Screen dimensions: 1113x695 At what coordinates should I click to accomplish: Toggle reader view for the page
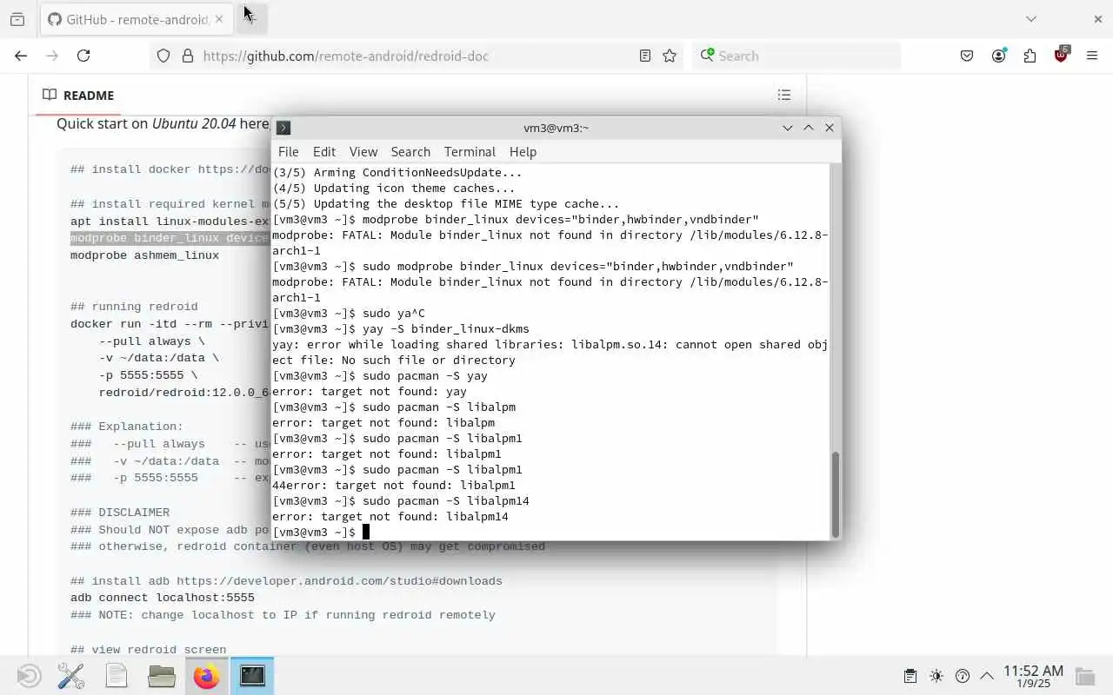click(645, 56)
